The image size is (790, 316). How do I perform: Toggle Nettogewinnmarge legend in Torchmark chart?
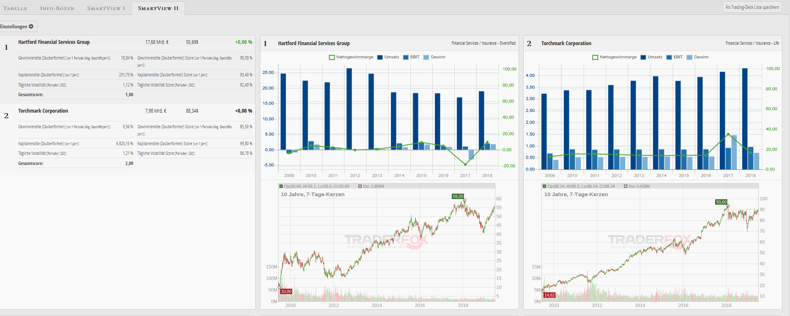coord(615,57)
